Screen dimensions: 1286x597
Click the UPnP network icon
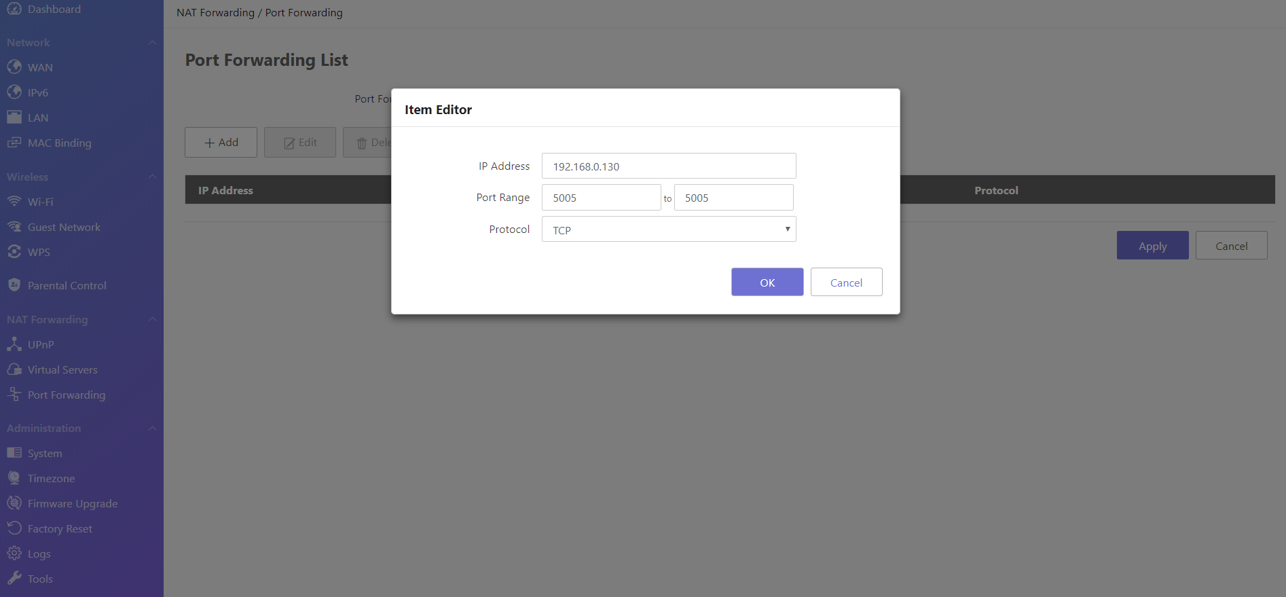point(14,344)
